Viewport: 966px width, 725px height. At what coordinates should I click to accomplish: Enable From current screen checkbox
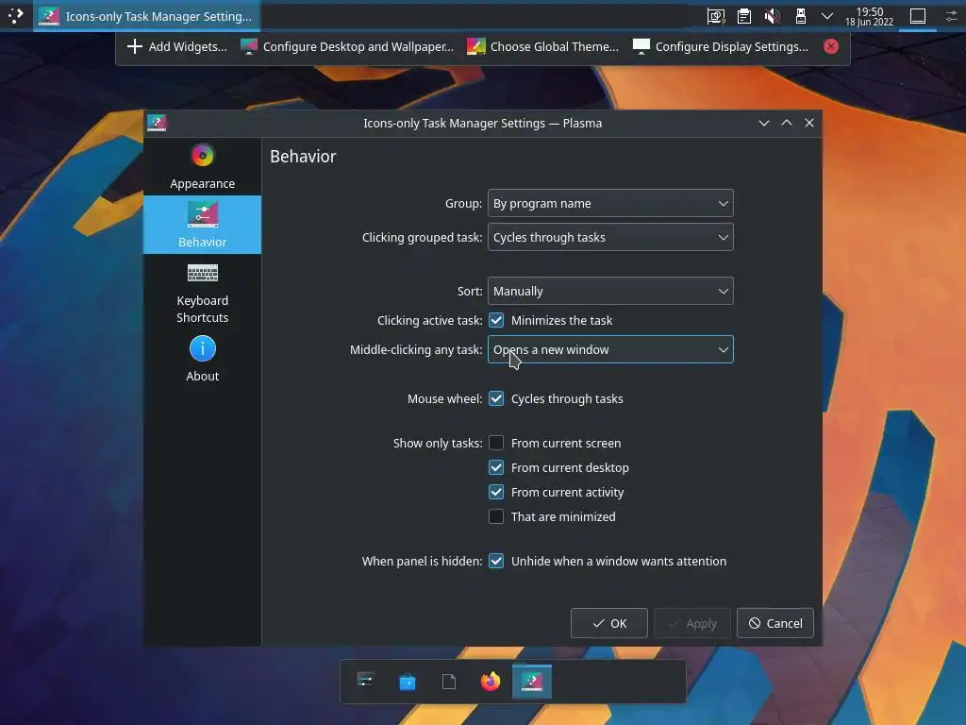click(x=496, y=443)
